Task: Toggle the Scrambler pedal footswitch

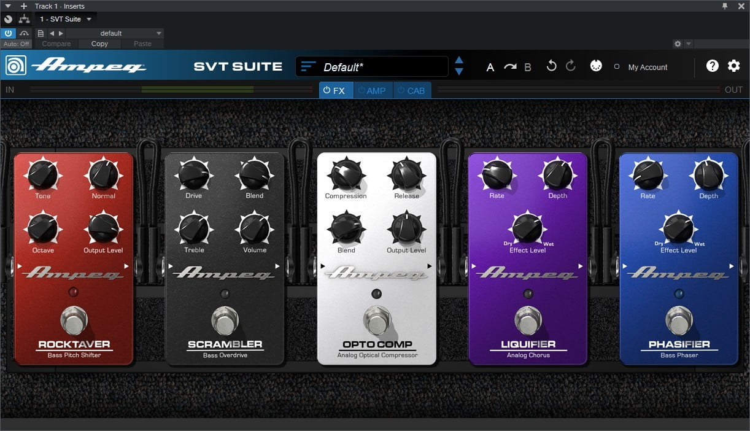Action: click(225, 321)
